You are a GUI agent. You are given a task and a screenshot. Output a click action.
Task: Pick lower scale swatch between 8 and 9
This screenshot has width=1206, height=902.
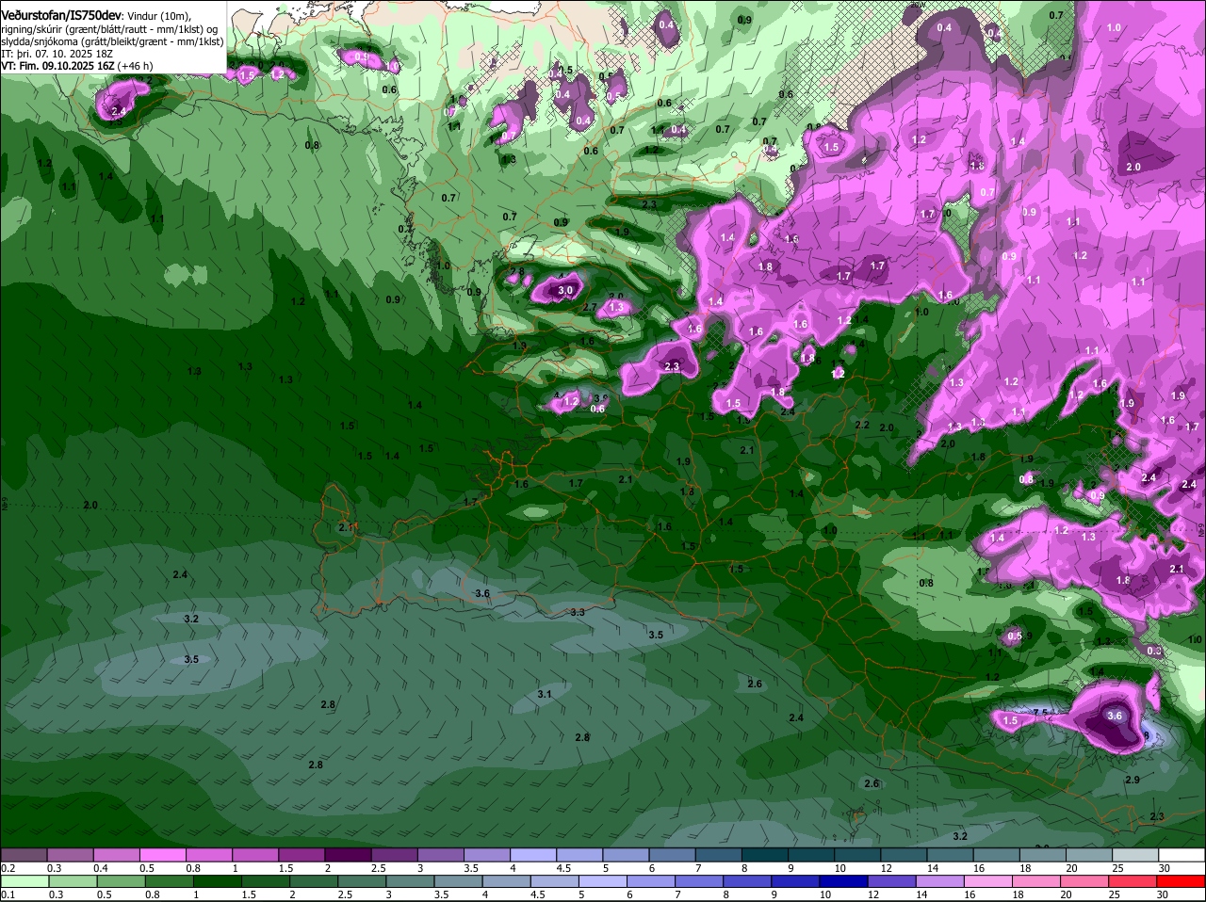pos(746,880)
